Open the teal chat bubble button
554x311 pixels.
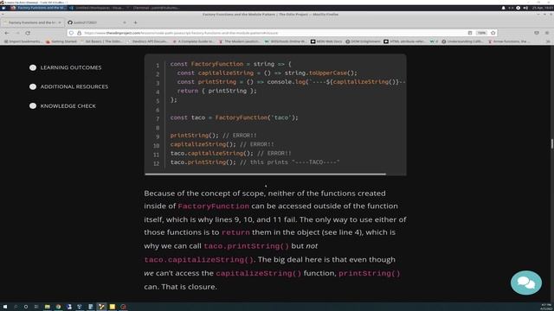point(526,282)
